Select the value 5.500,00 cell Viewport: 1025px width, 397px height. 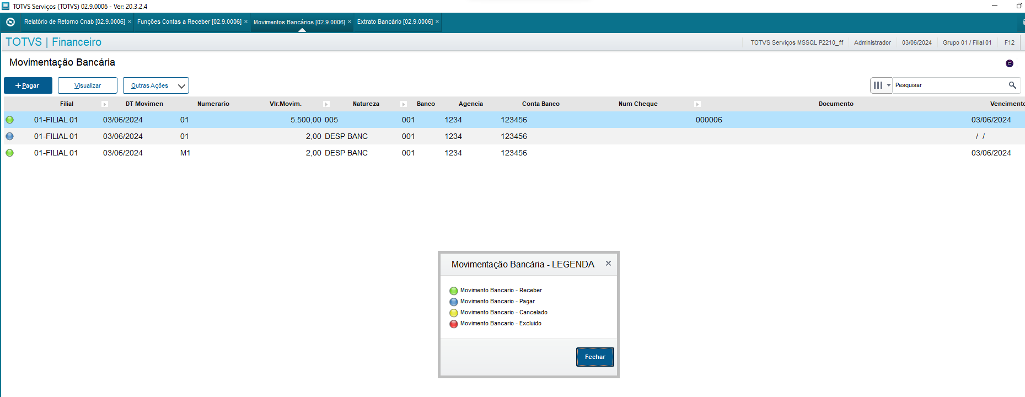pos(305,120)
